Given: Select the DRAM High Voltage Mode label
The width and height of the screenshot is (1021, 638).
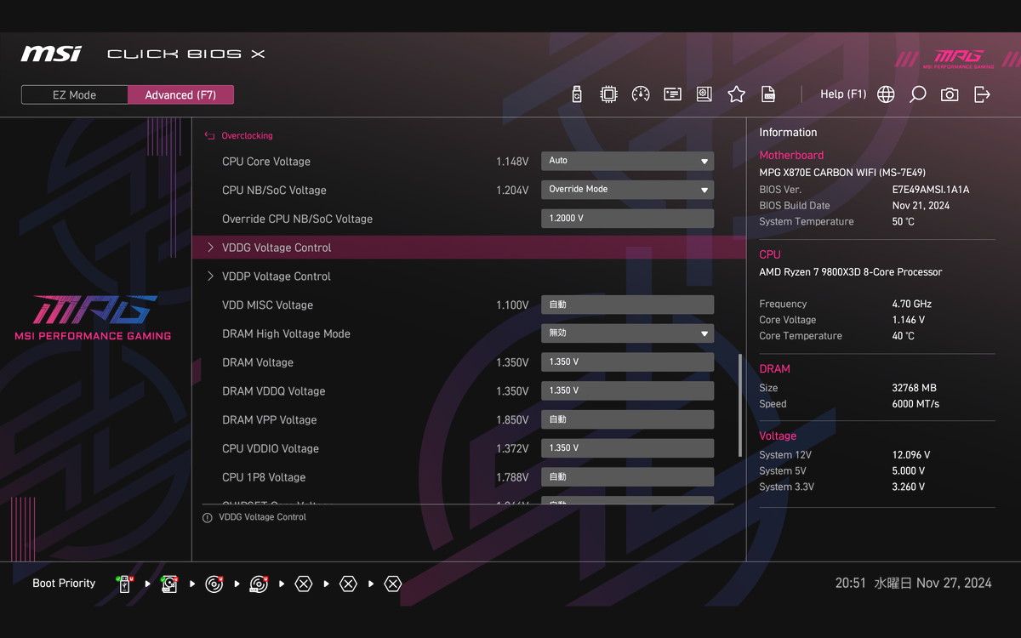Looking at the screenshot, I should point(286,334).
